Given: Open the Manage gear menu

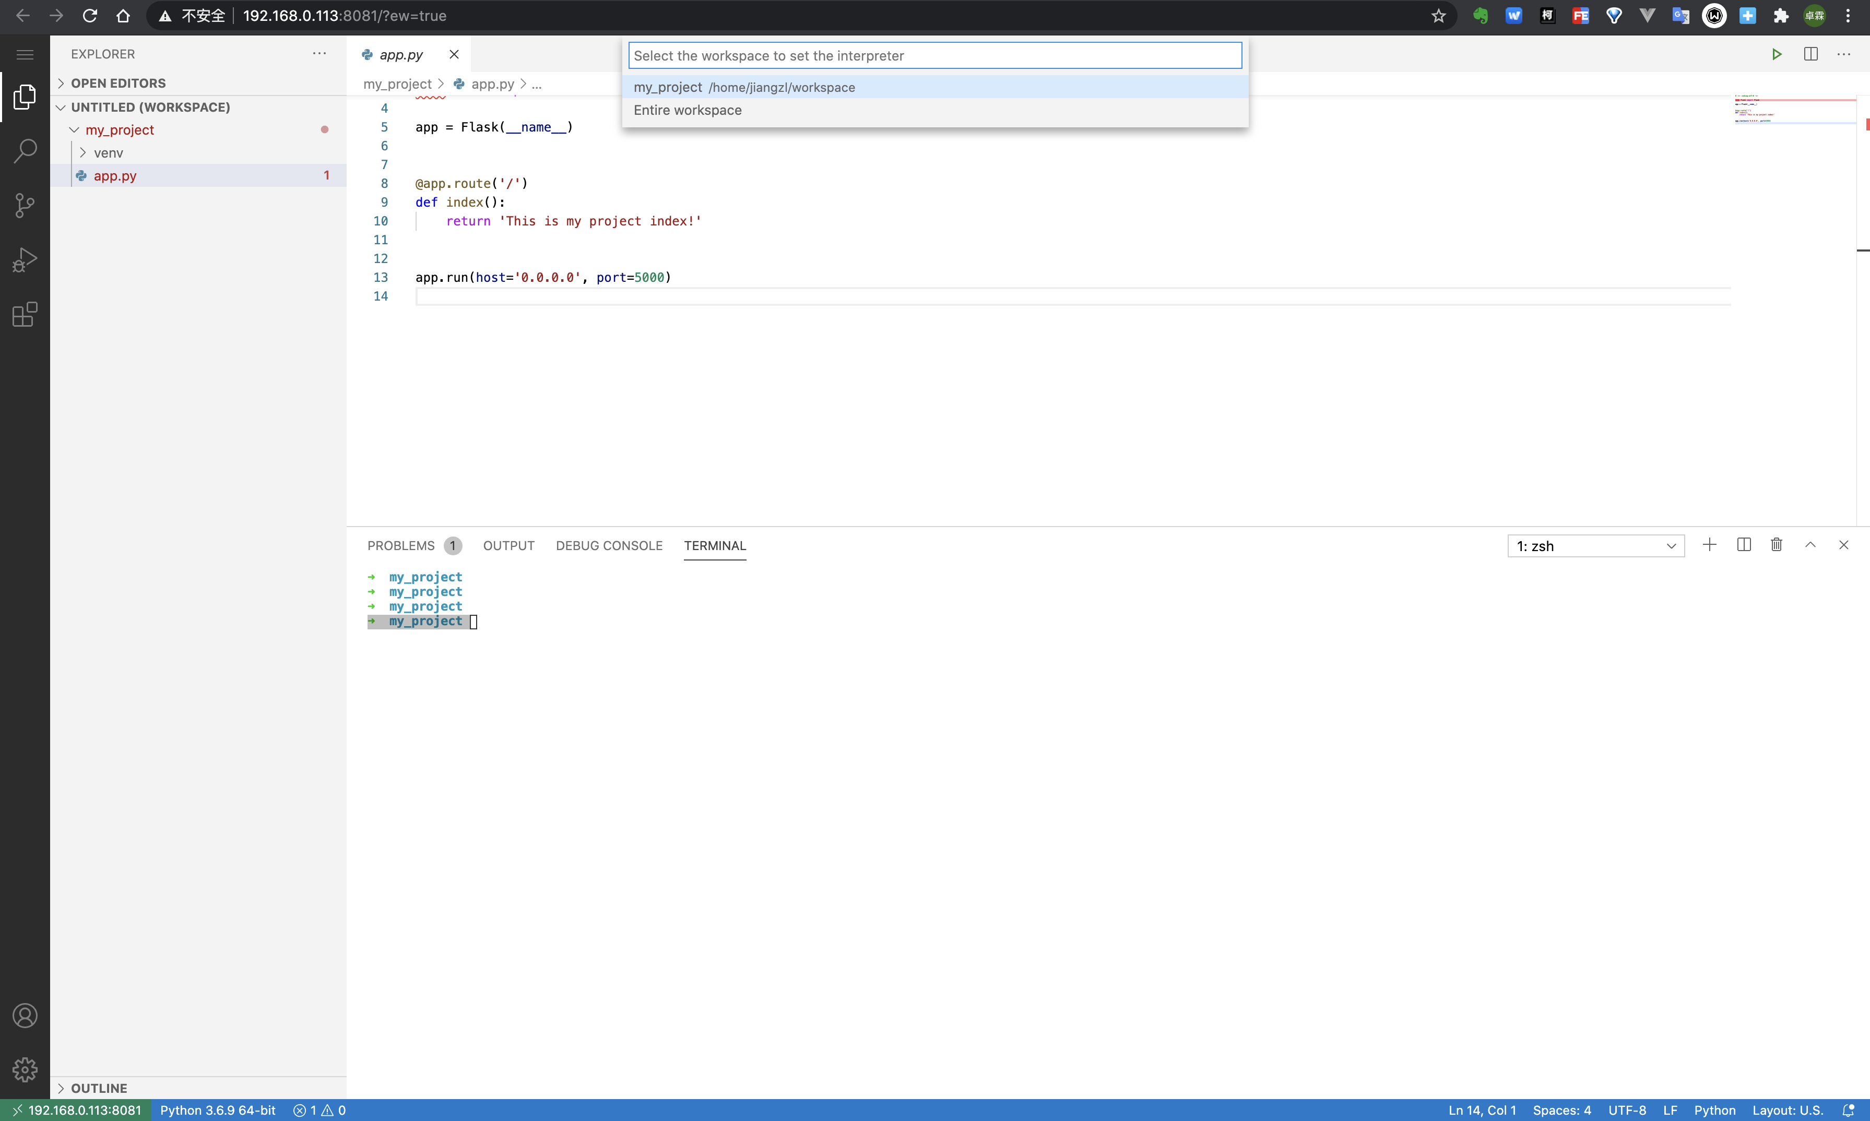Looking at the screenshot, I should pyautogui.click(x=25, y=1069).
